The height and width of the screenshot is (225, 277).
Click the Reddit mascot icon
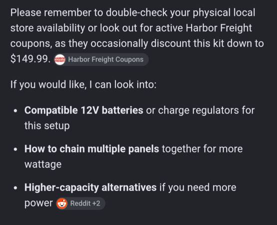pyautogui.click(x=62, y=203)
